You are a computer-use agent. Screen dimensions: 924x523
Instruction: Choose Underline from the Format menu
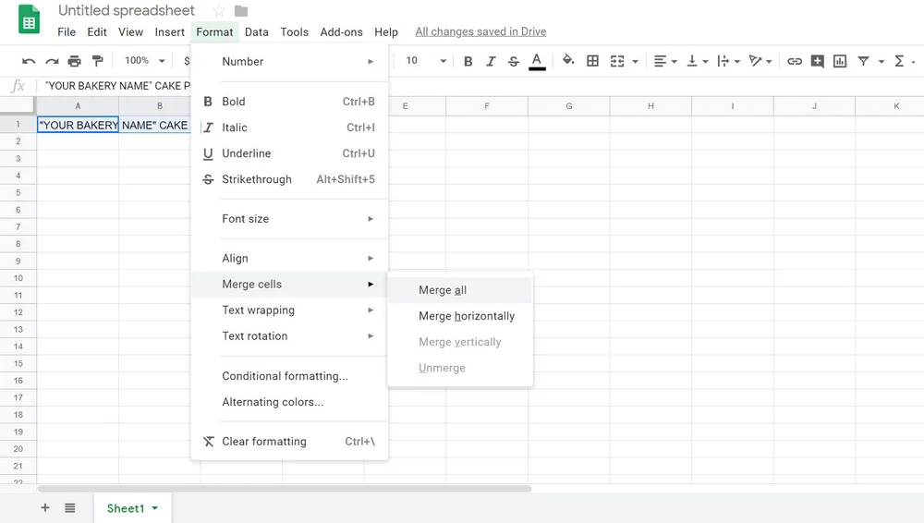pyautogui.click(x=289, y=153)
